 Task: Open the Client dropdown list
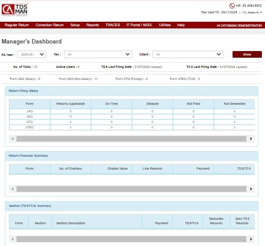click(188, 54)
